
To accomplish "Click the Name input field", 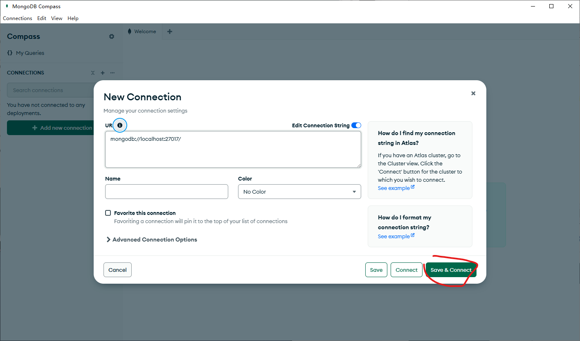I will pos(166,192).
